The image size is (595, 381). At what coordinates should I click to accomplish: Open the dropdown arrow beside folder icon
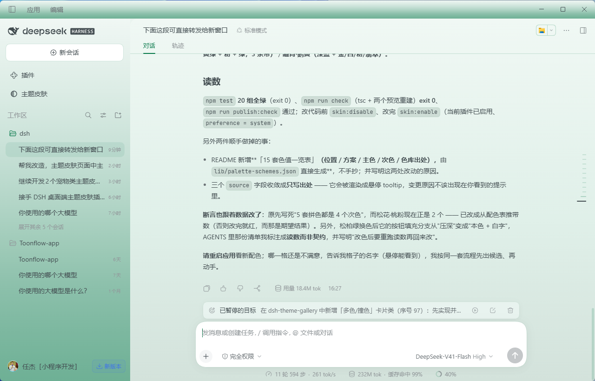551,30
